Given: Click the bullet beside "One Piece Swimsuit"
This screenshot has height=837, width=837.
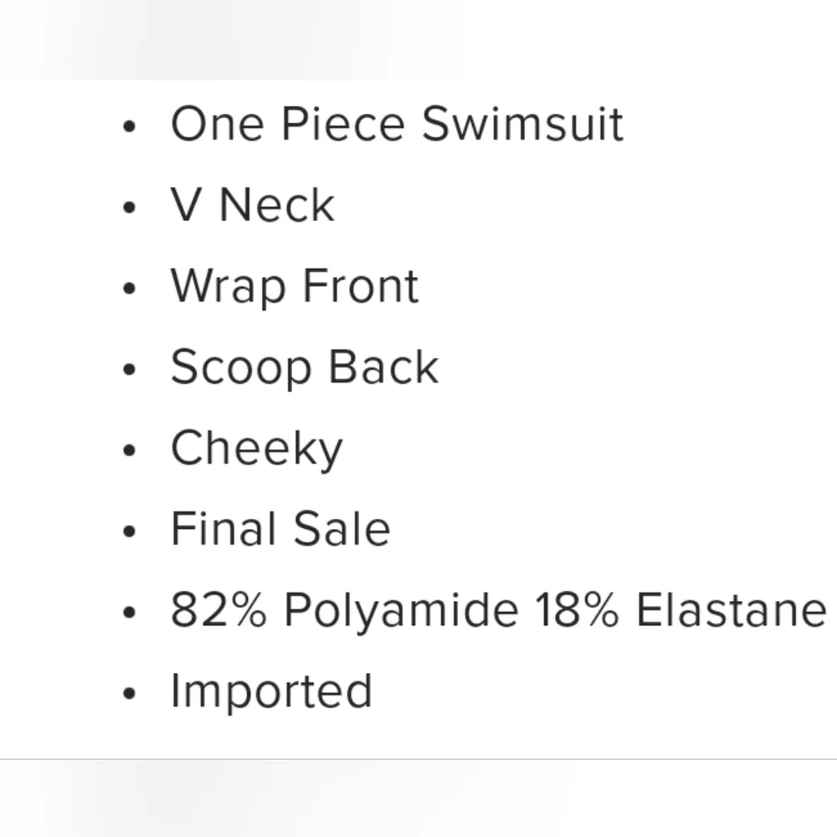Looking at the screenshot, I should [x=128, y=127].
